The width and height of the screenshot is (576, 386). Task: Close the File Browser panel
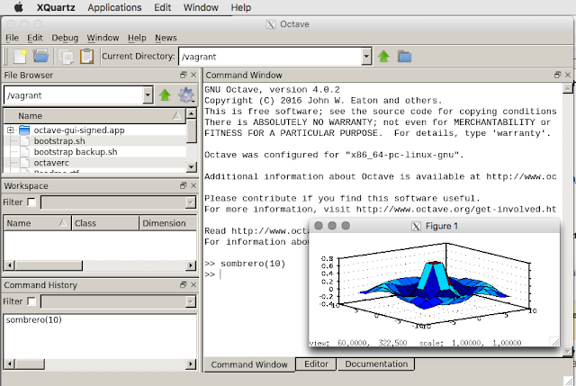point(193,75)
